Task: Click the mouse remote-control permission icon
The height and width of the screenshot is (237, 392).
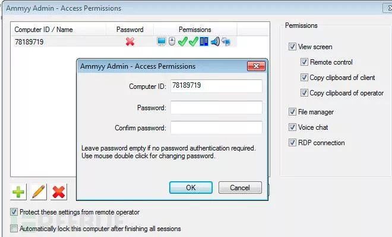Action: tap(172, 42)
